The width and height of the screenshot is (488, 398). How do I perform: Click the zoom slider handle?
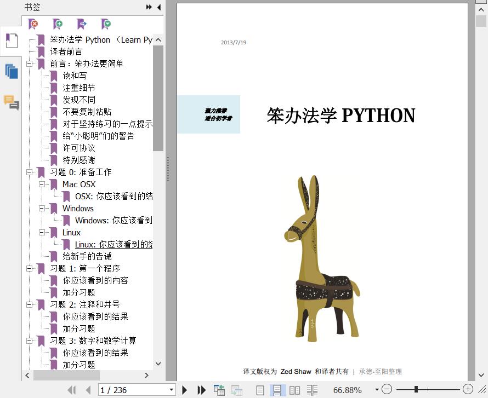coord(416,389)
